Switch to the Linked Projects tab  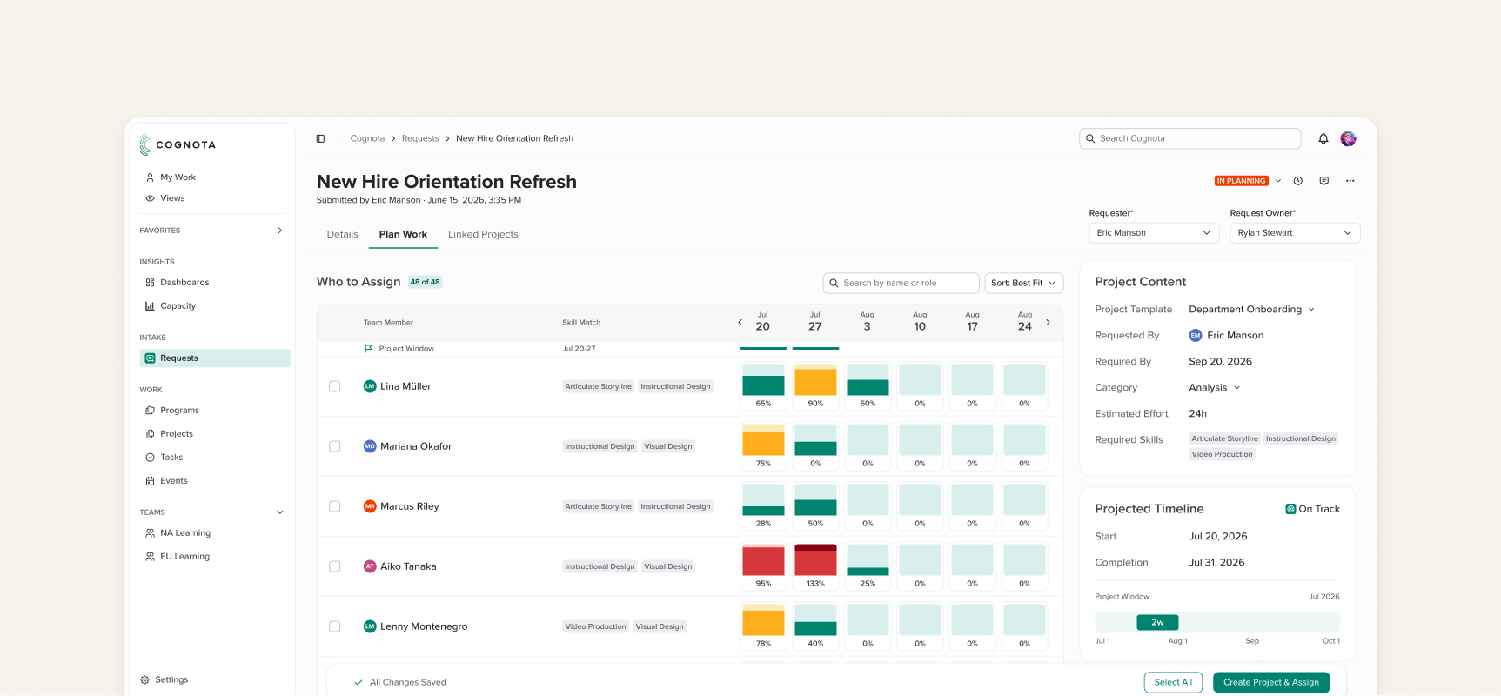point(483,235)
